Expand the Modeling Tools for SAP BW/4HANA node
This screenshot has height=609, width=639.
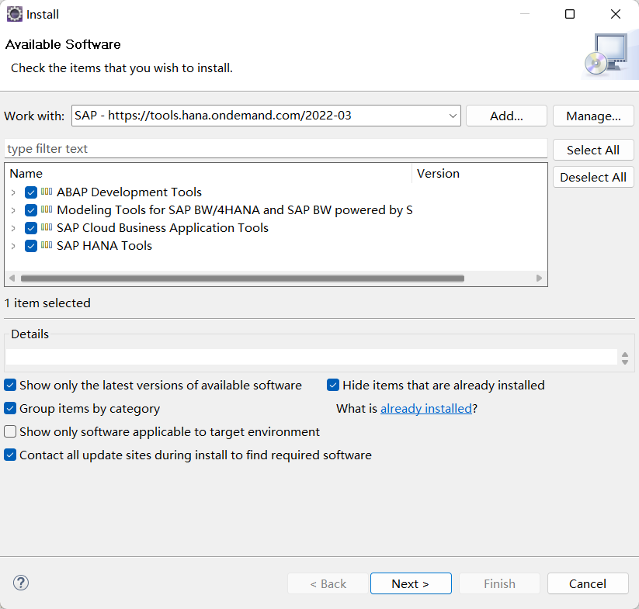click(13, 210)
